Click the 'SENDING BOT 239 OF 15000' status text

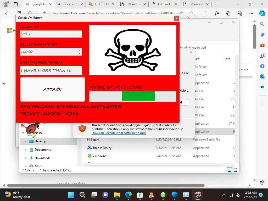point(115,87)
